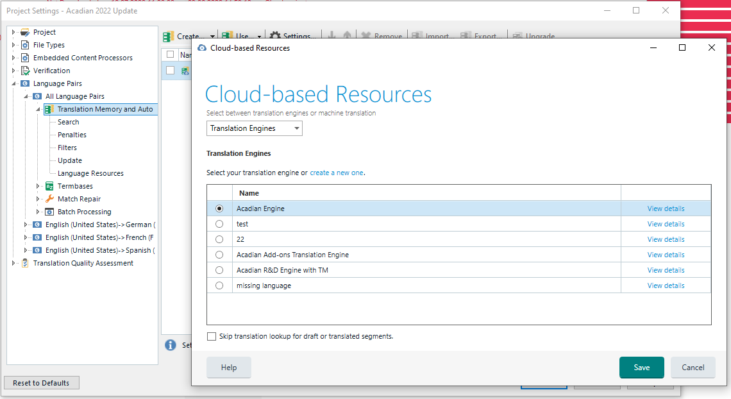Enable Skip translation lookup checkbox
731x399 pixels.
[212, 336]
